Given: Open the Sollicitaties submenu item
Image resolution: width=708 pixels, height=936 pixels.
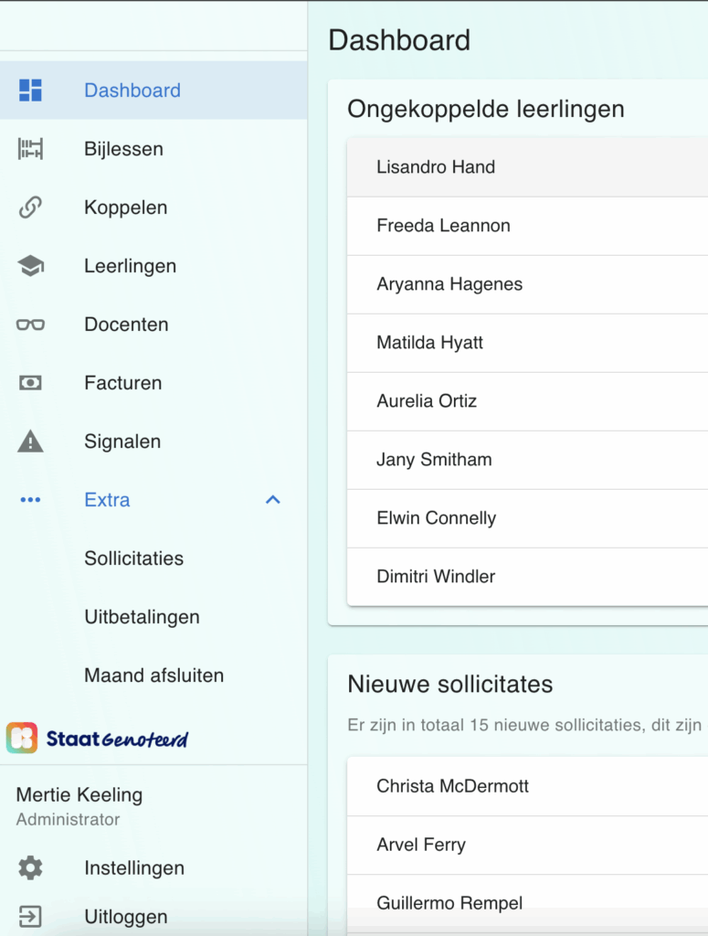Looking at the screenshot, I should [133, 558].
